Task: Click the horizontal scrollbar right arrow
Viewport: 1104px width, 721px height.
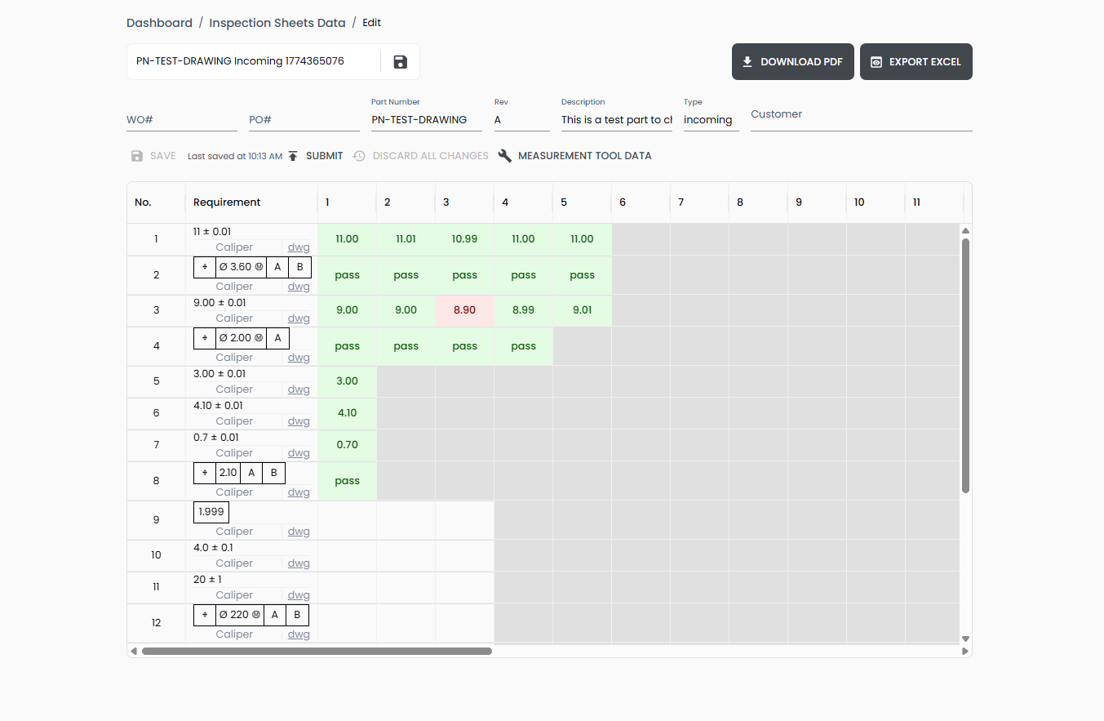Action: (x=965, y=652)
